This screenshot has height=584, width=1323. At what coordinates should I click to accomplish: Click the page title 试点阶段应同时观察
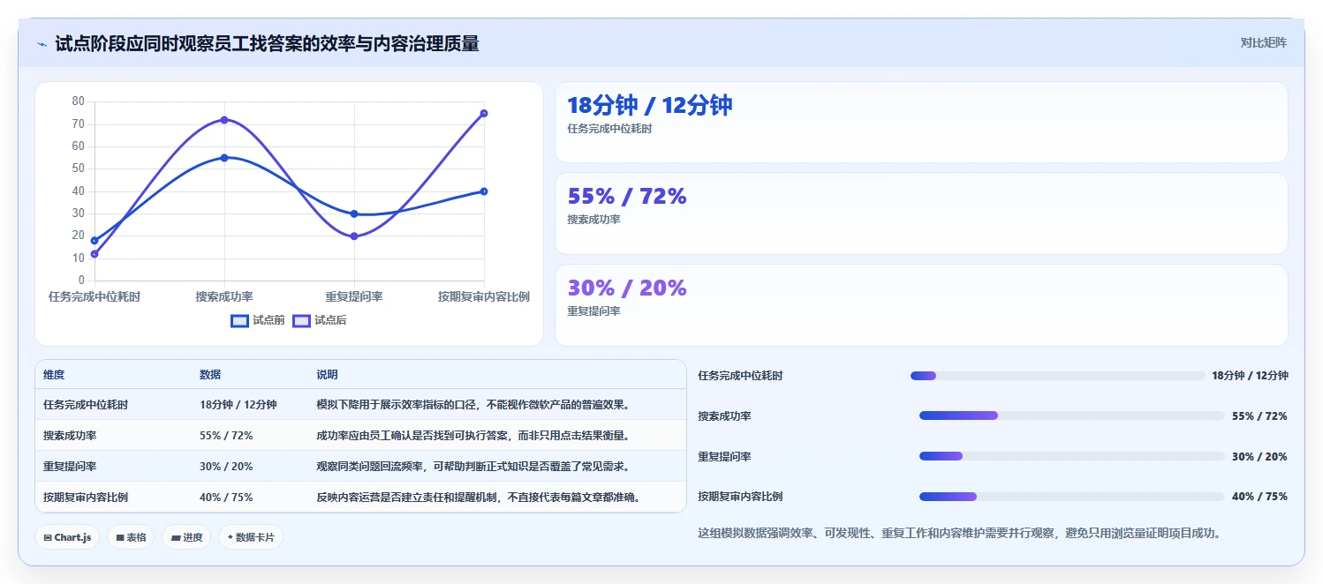[267, 43]
